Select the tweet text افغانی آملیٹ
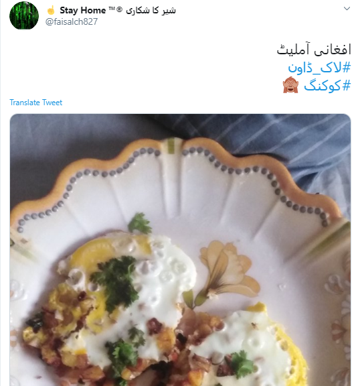This screenshot has width=358, height=386. tap(314, 50)
